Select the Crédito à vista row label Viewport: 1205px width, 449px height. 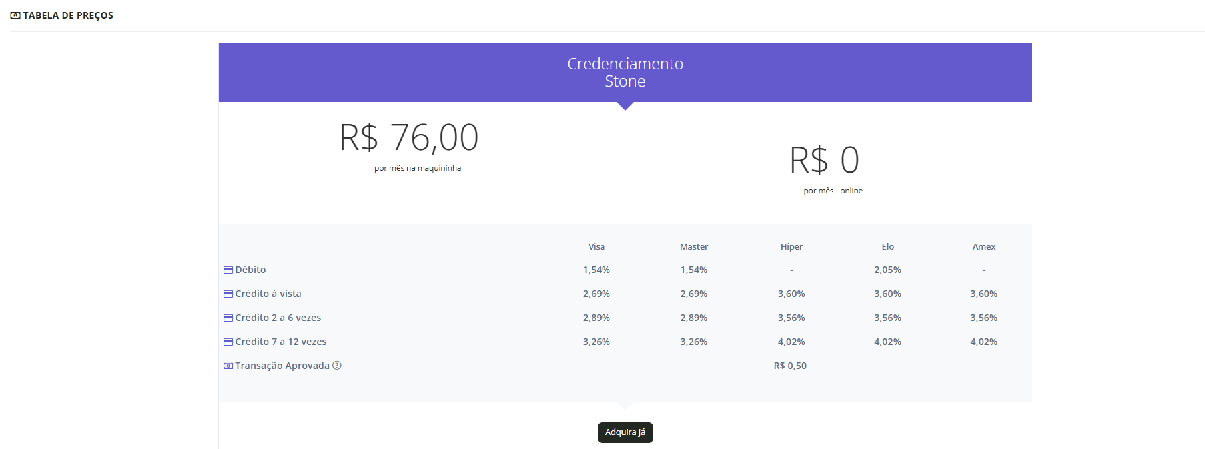(268, 294)
